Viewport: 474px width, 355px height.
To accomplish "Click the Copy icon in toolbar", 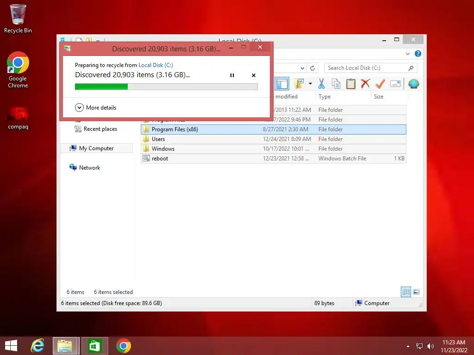I will pyautogui.click(x=336, y=84).
